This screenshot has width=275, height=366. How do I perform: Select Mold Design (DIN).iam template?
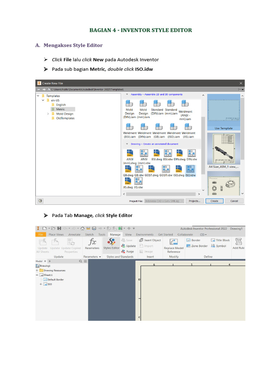129,109
